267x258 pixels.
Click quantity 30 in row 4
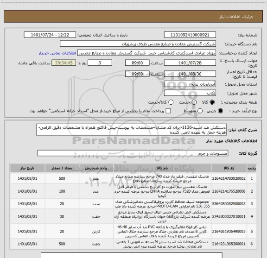[x=62, y=216]
